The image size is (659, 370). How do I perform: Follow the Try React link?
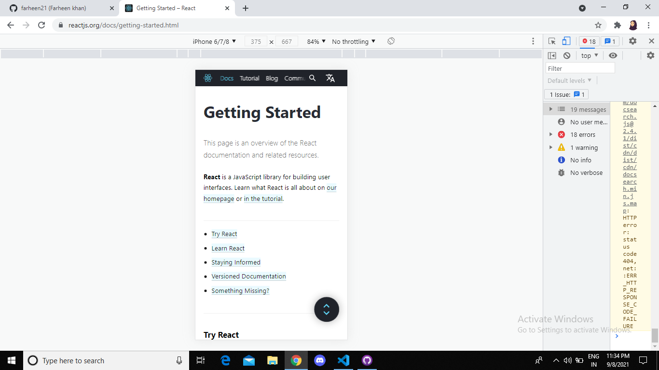tap(224, 234)
